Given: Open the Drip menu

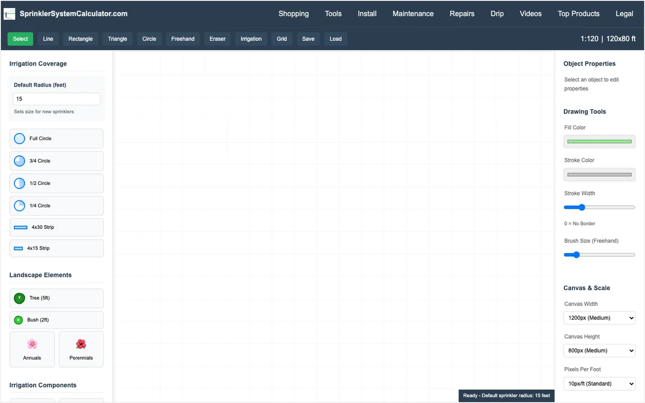Looking at the screenshot, I should [x=497, y=14].
